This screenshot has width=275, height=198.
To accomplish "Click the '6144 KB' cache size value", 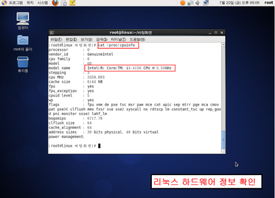I will 95,82.
